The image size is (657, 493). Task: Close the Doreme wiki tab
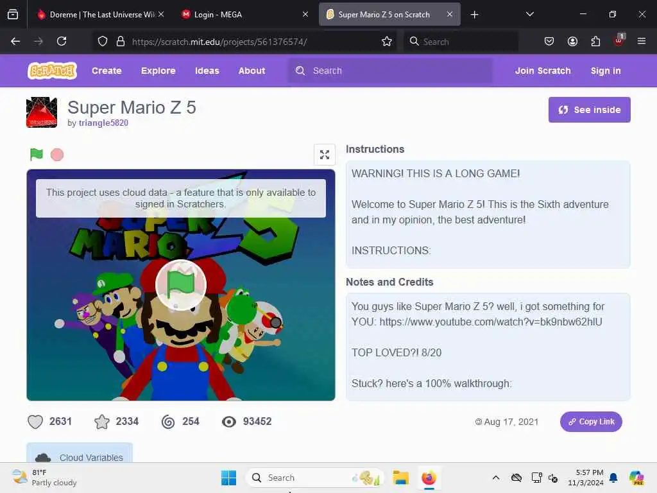[161, 14]
